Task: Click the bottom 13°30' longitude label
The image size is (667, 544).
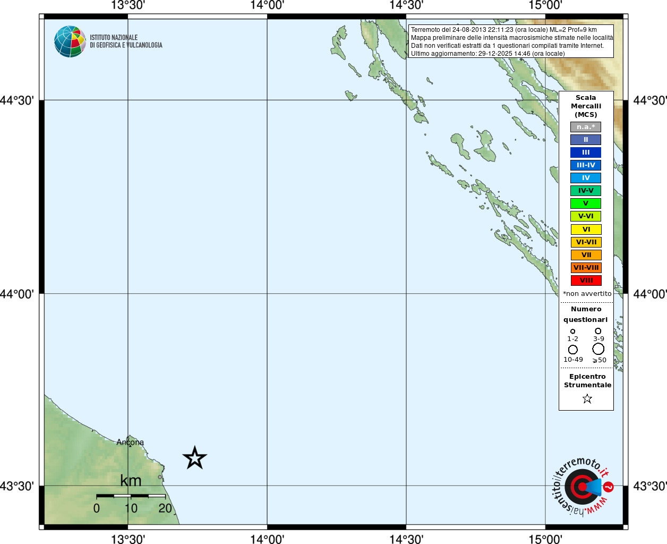Action: (127, 539)
